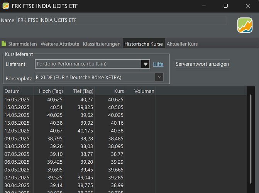Click Kurs value 38,485
Screen dimensions: 259x193
pyautogui.click(x=116, y=139)
